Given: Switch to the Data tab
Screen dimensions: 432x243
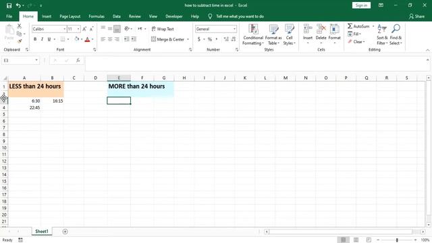Looking at the screenshot, I should click(117, 16).
